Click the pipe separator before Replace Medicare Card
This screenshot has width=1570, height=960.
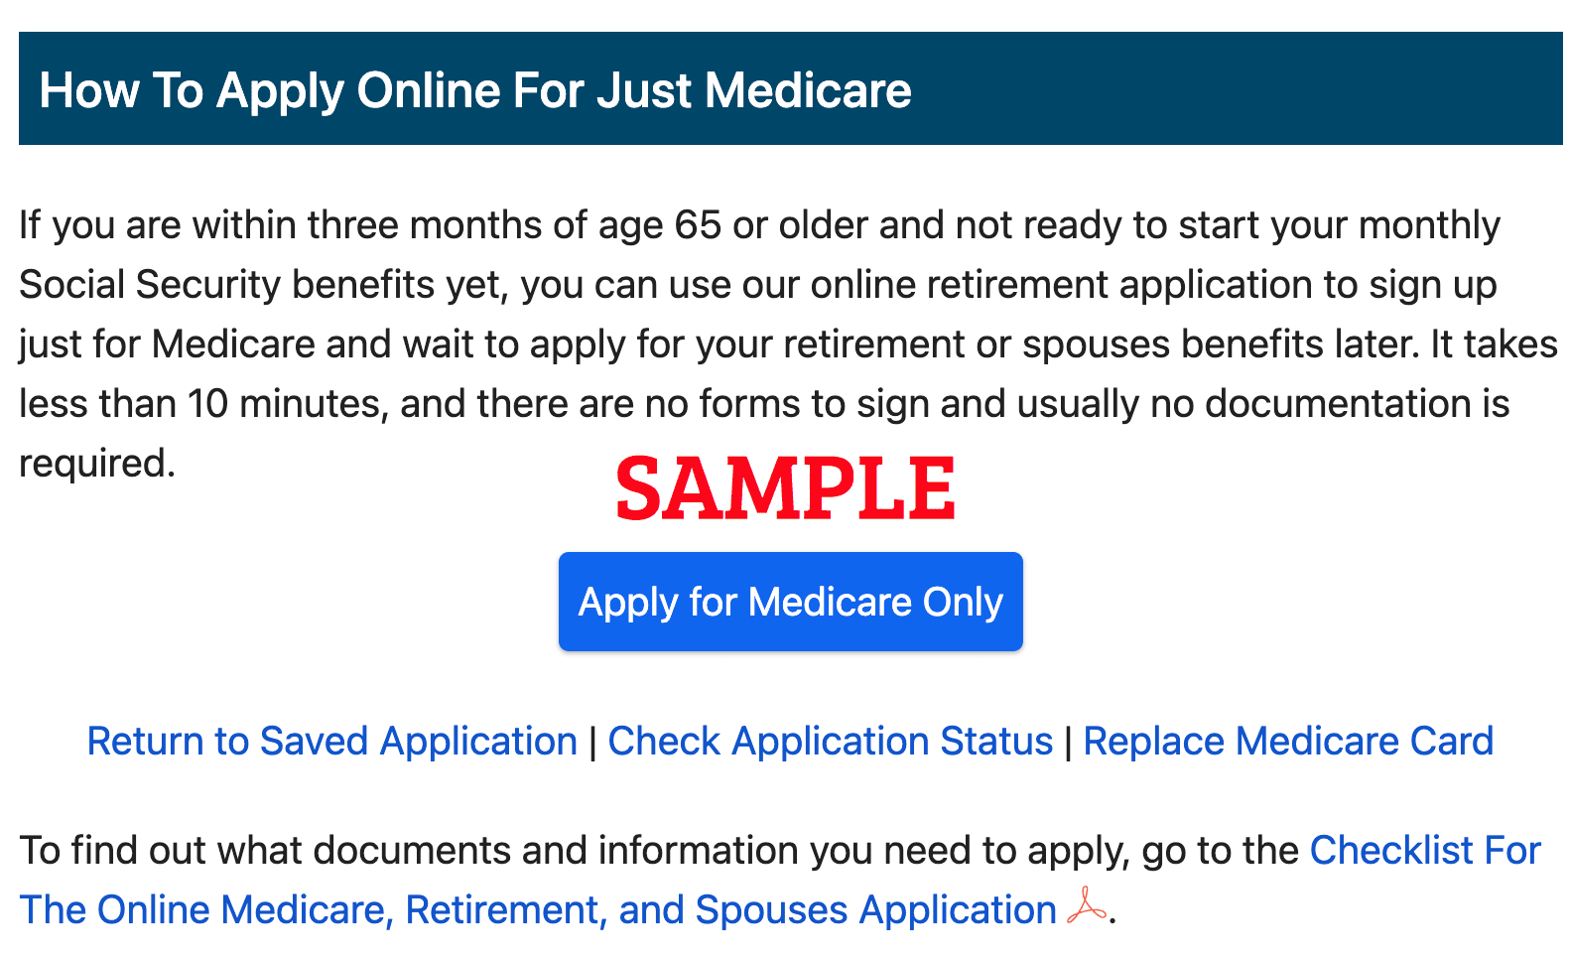1068,743
